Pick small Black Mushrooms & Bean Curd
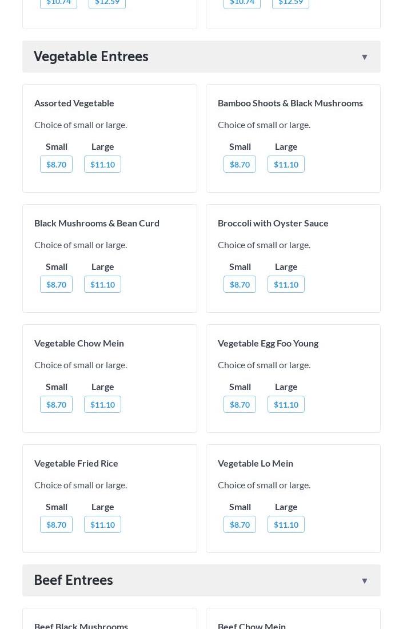 [56, 284]
